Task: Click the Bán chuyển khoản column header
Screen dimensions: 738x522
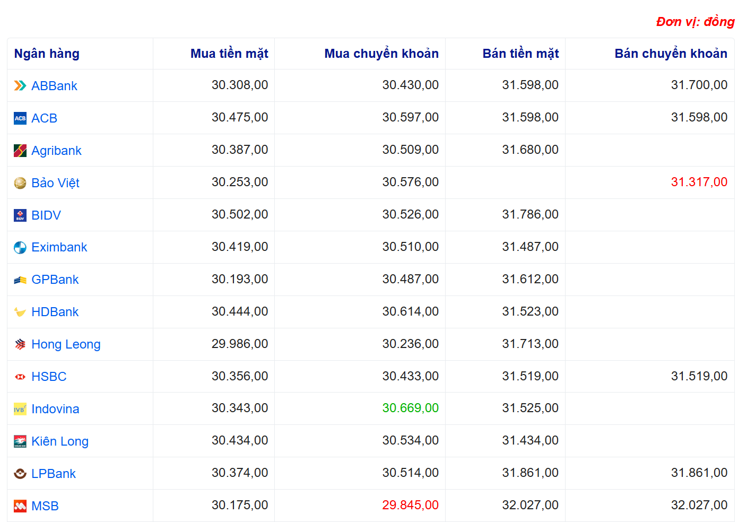Action: (x=671, y=54)
